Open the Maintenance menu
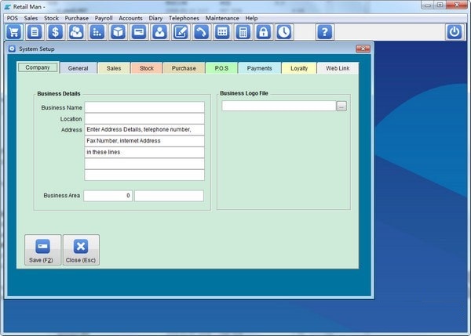This screenshot has height=336, width=471. pos(222,18)
